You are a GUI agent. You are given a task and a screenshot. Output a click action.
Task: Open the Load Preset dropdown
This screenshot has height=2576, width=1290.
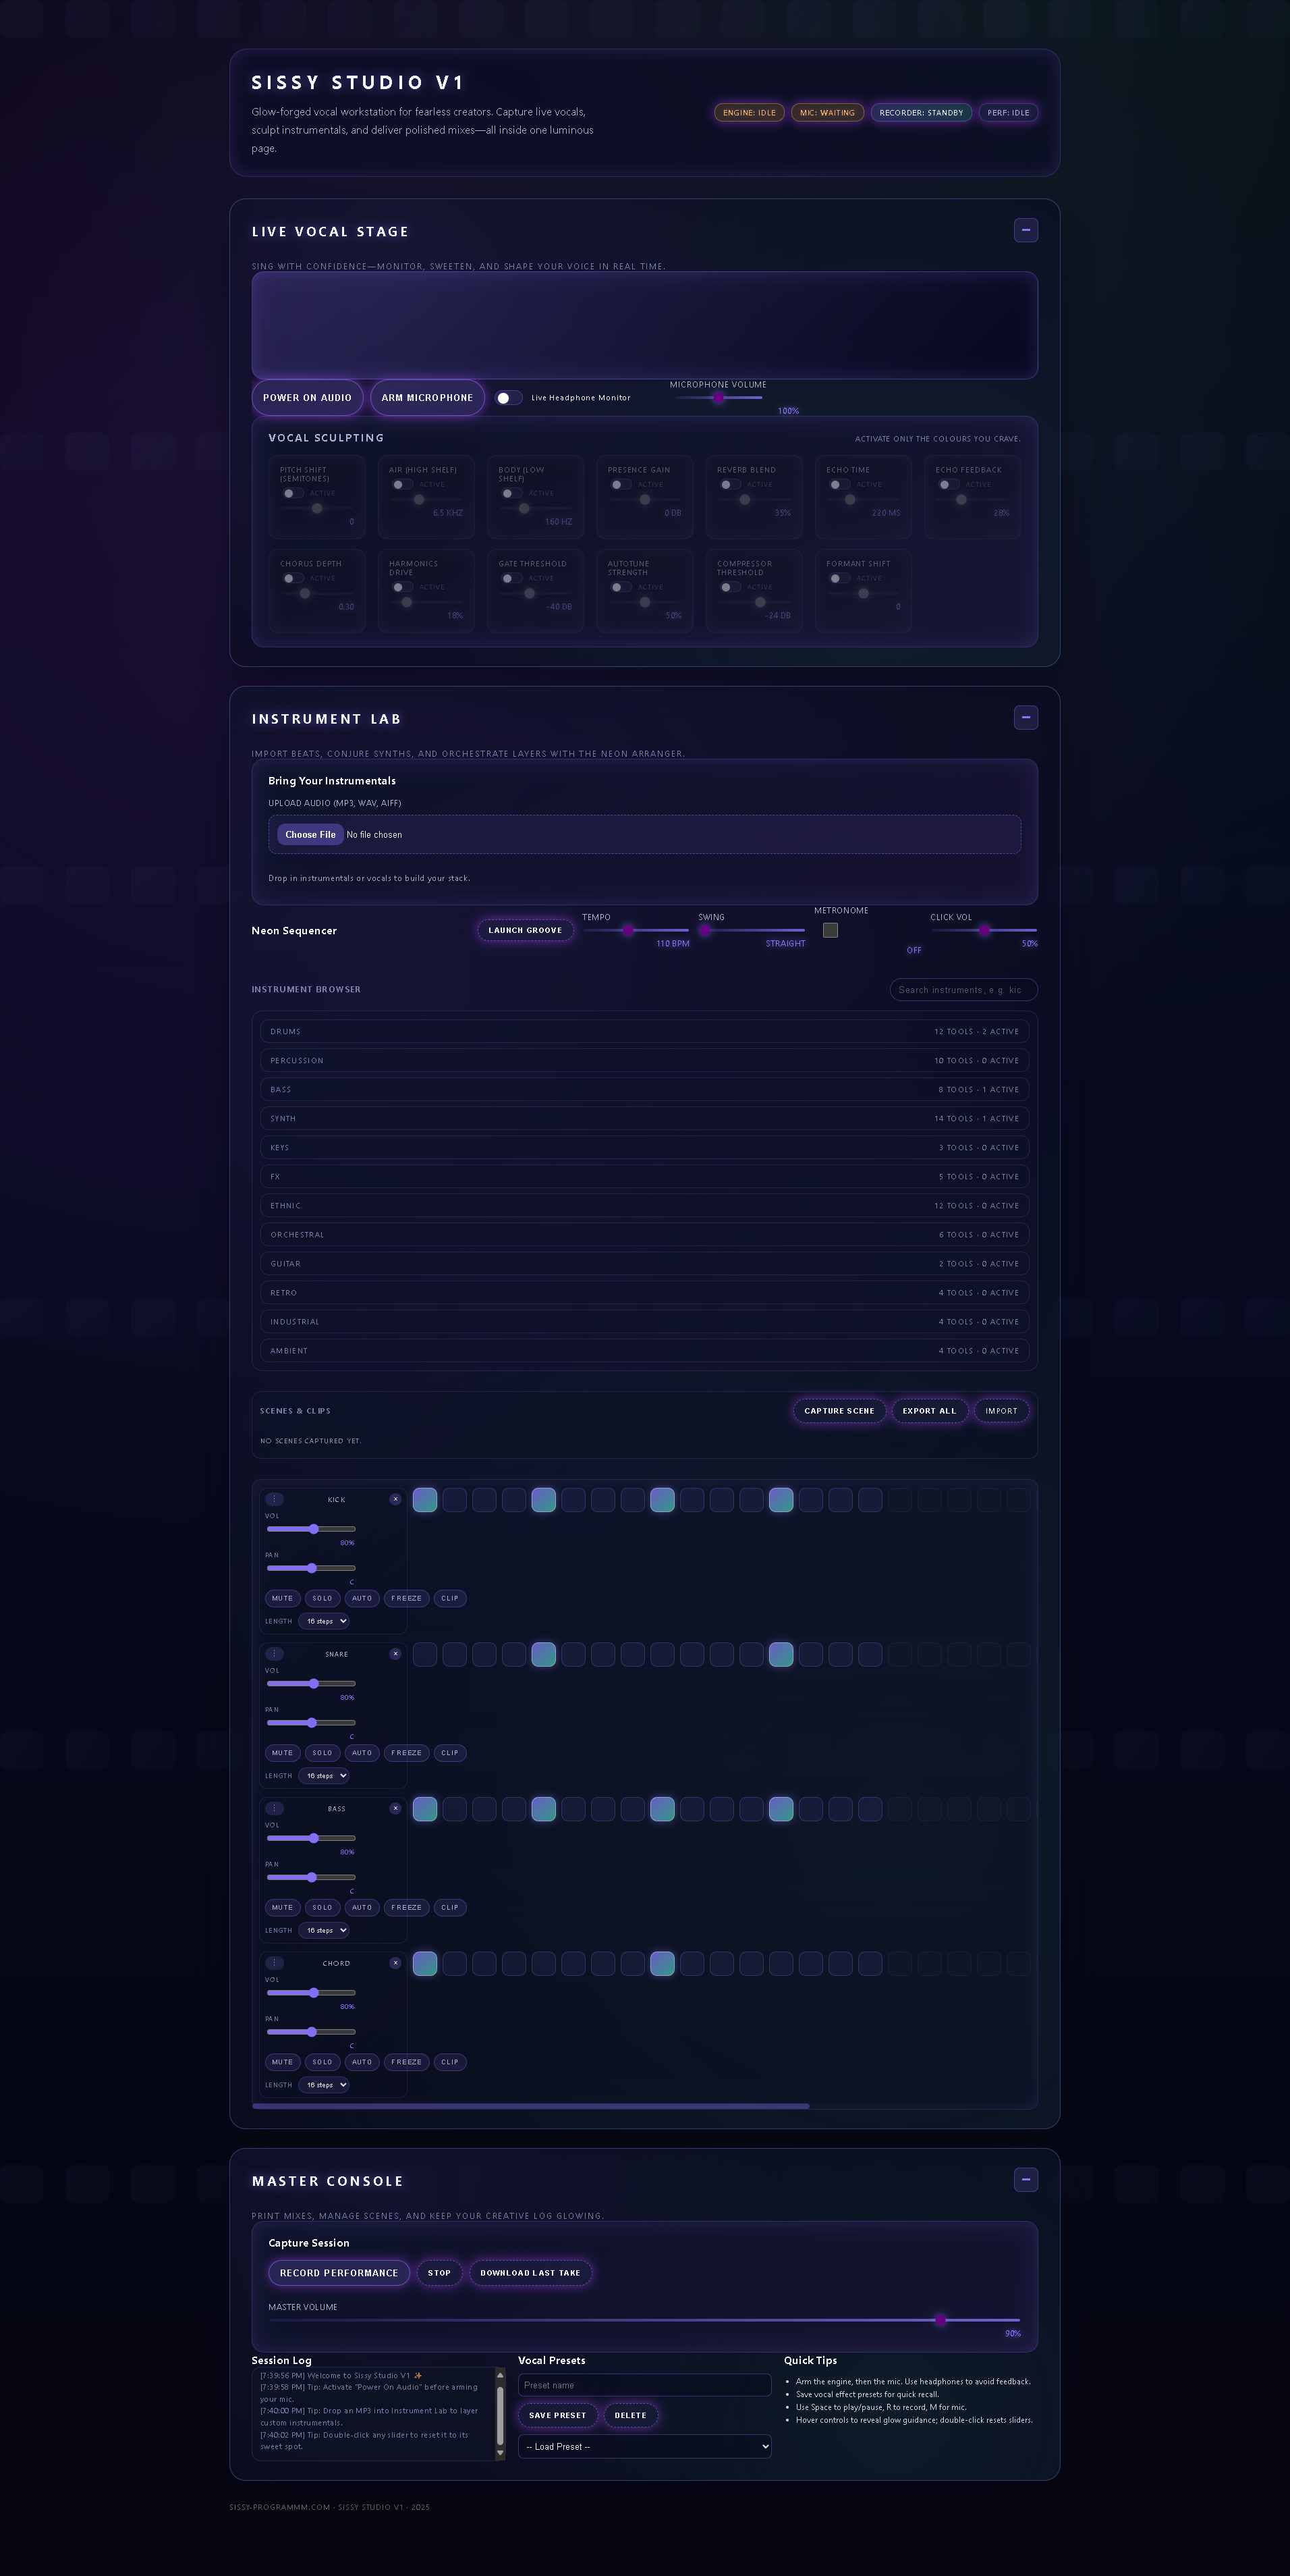click(x=644, y=2447)
